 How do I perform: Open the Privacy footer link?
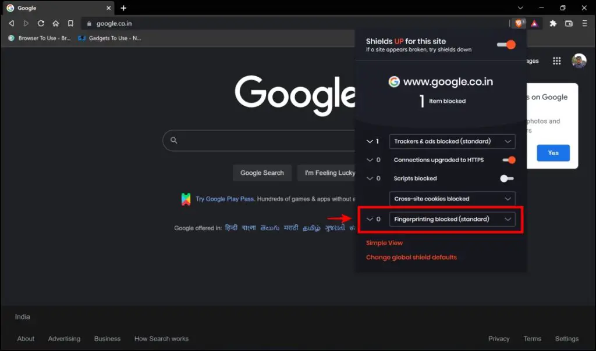point(499,339)
